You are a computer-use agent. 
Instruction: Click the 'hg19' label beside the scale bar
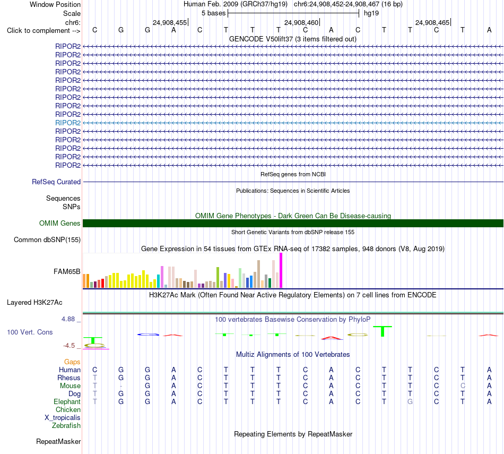[371, 13]
